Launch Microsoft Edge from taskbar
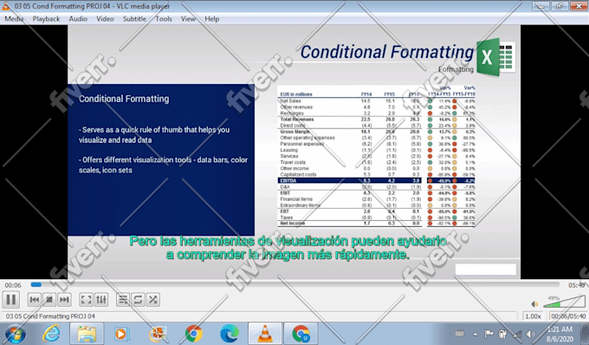589x345 pixels. 230,334
